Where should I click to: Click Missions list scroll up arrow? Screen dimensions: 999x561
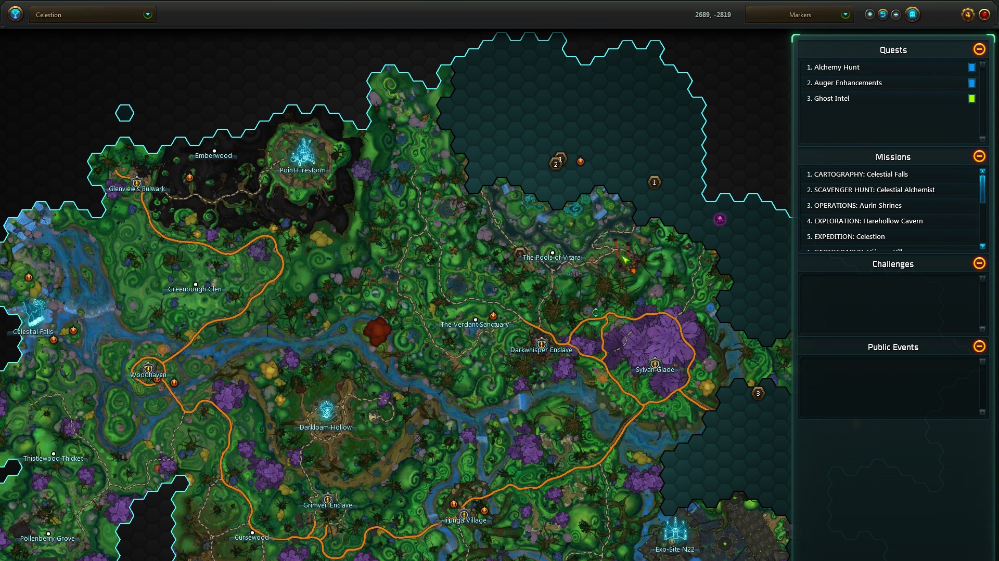point(982,171)
